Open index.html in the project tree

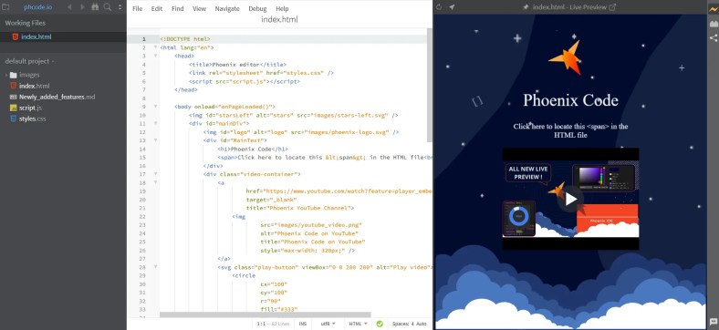pos(34,86)
